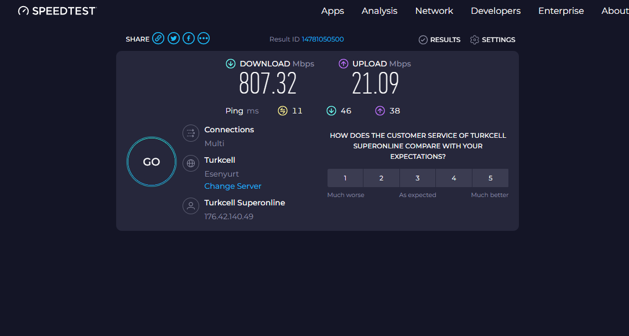
Task: Share result via Facebook icon
Action: pyautogui.click(x=189, y=39)
